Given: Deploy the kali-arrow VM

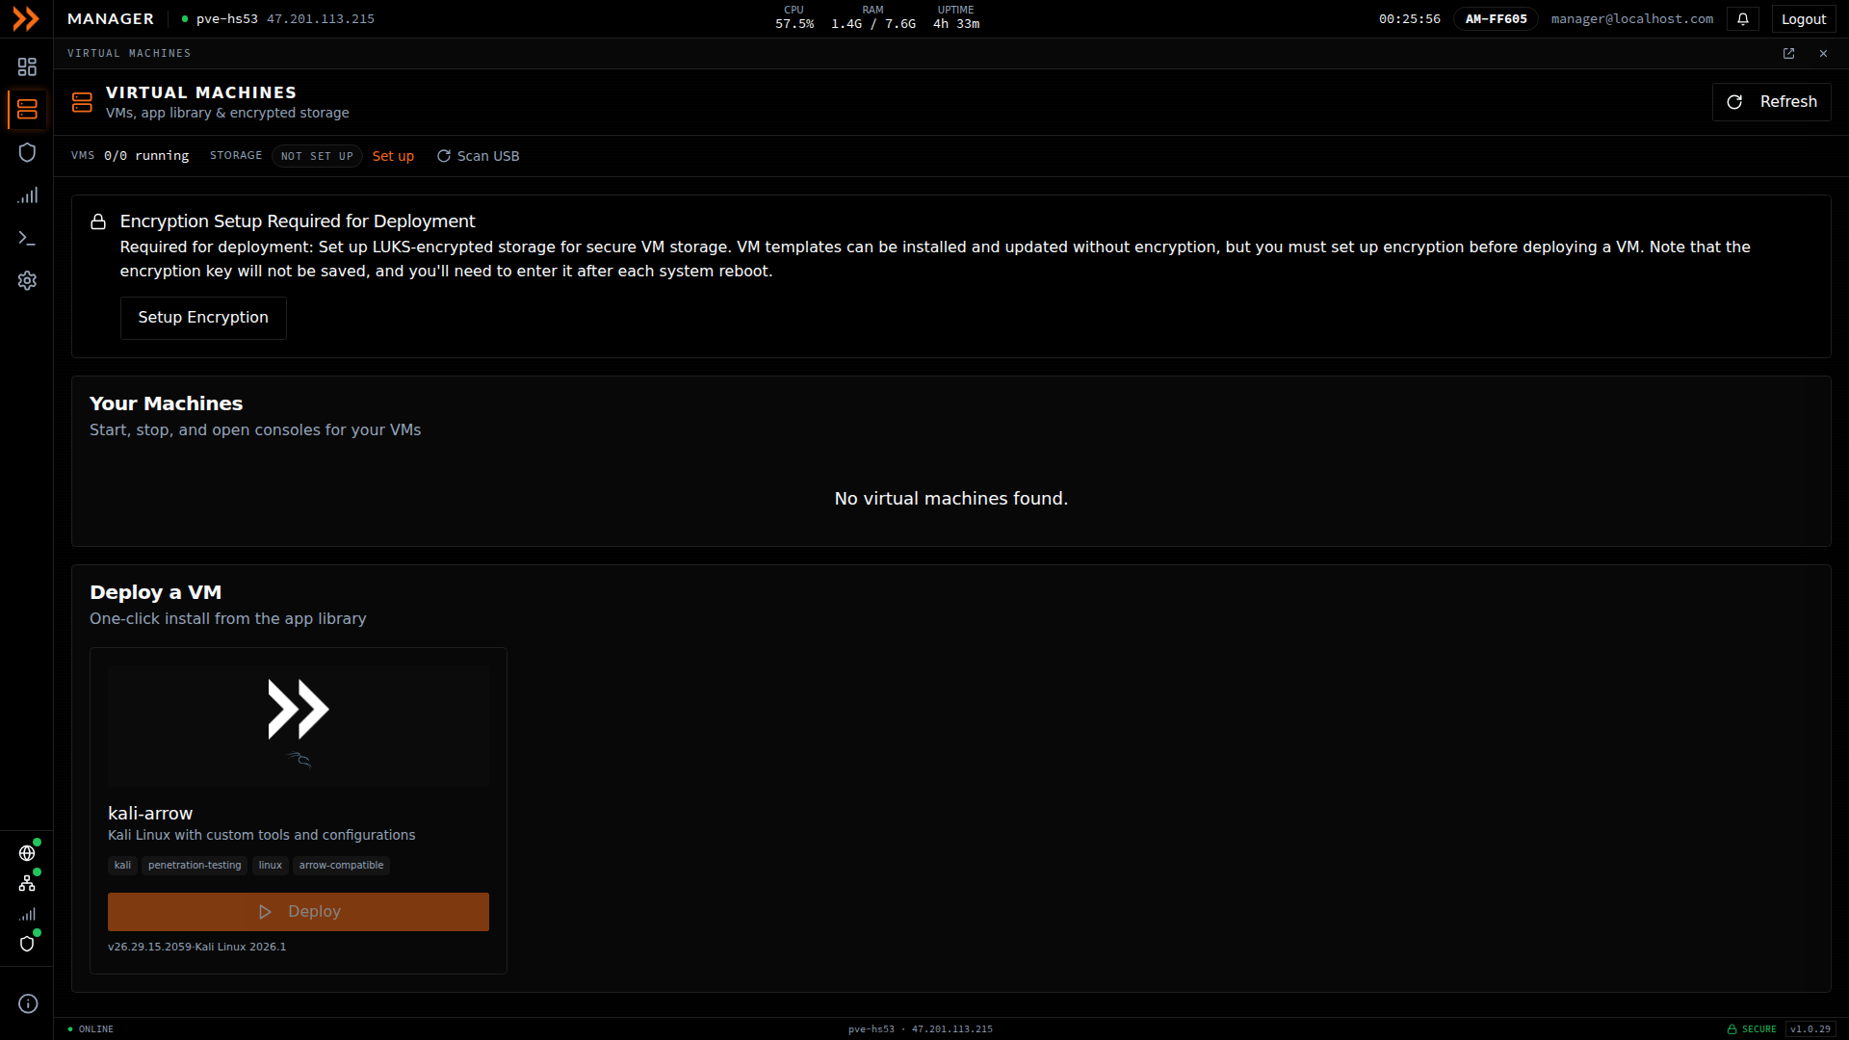Looking at the screenshot, I should click(299, 912).
